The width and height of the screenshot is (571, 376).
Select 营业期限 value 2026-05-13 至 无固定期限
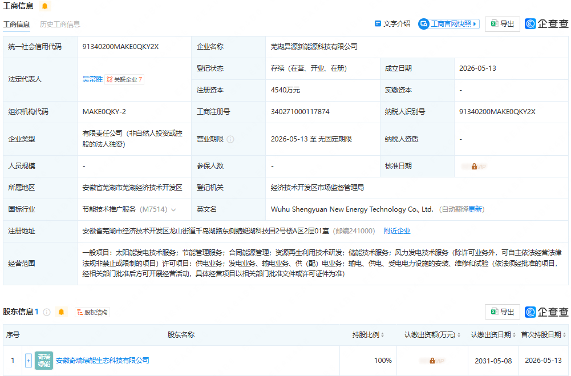311,139
